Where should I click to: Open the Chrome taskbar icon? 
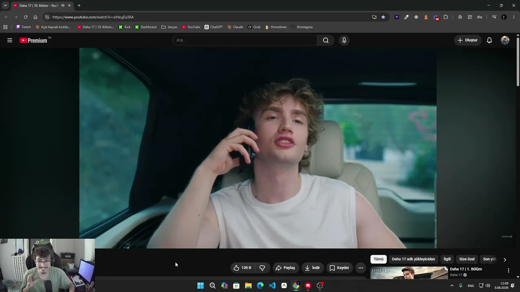pyautogui.click(x=296, y=286)
